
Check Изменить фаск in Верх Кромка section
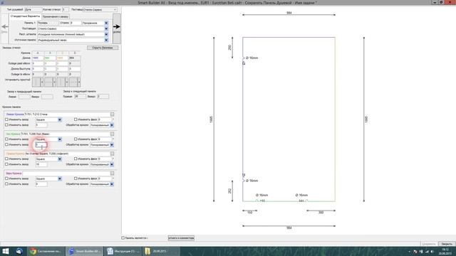point(76,178)
